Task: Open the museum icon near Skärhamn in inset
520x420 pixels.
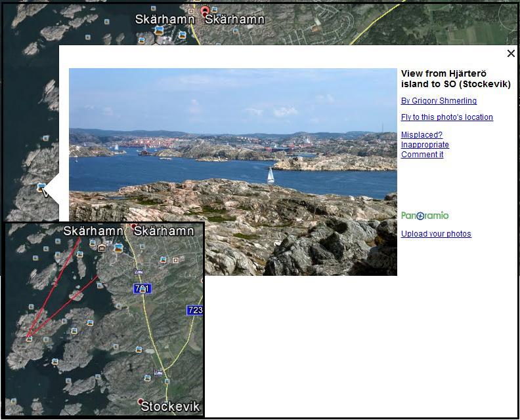Action: click(x=102, y=248)
